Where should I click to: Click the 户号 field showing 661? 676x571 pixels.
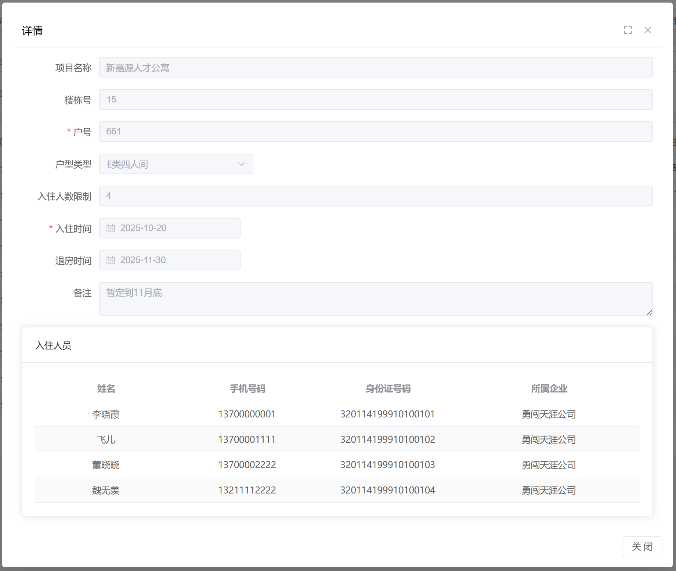click(x=375, y=132)
